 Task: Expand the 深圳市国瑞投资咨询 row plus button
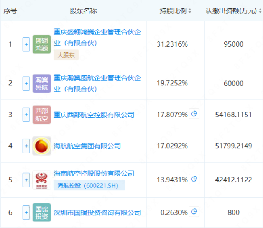click(x=26, y=212)
